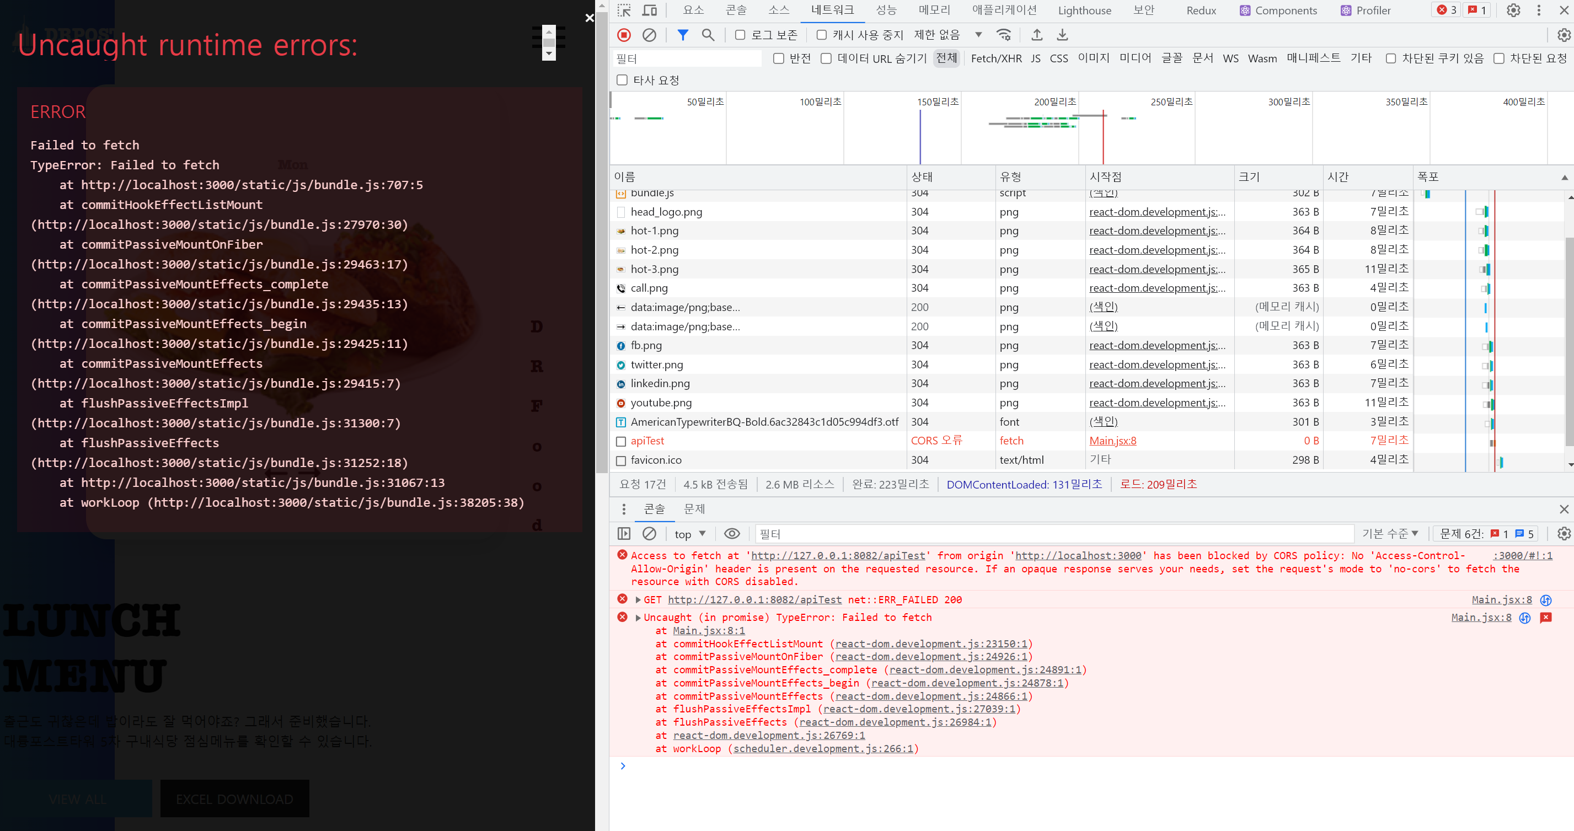Open DevTools more options menu

1539,10
